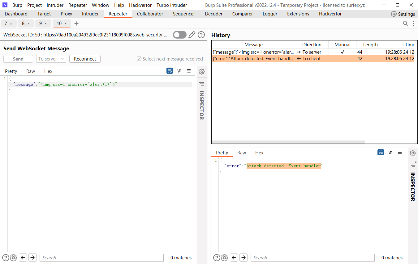Viewport: 418px width, 264px height.
Task: Click the pencil edit icon for WebSocket
Action: (x=192, y=35)
